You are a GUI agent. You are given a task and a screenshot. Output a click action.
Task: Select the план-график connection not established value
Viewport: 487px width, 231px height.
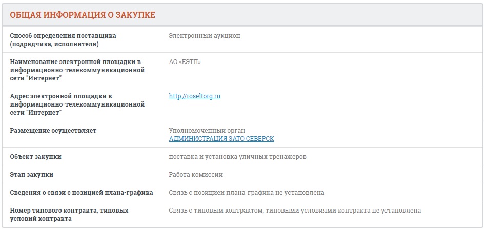(246, 193)
